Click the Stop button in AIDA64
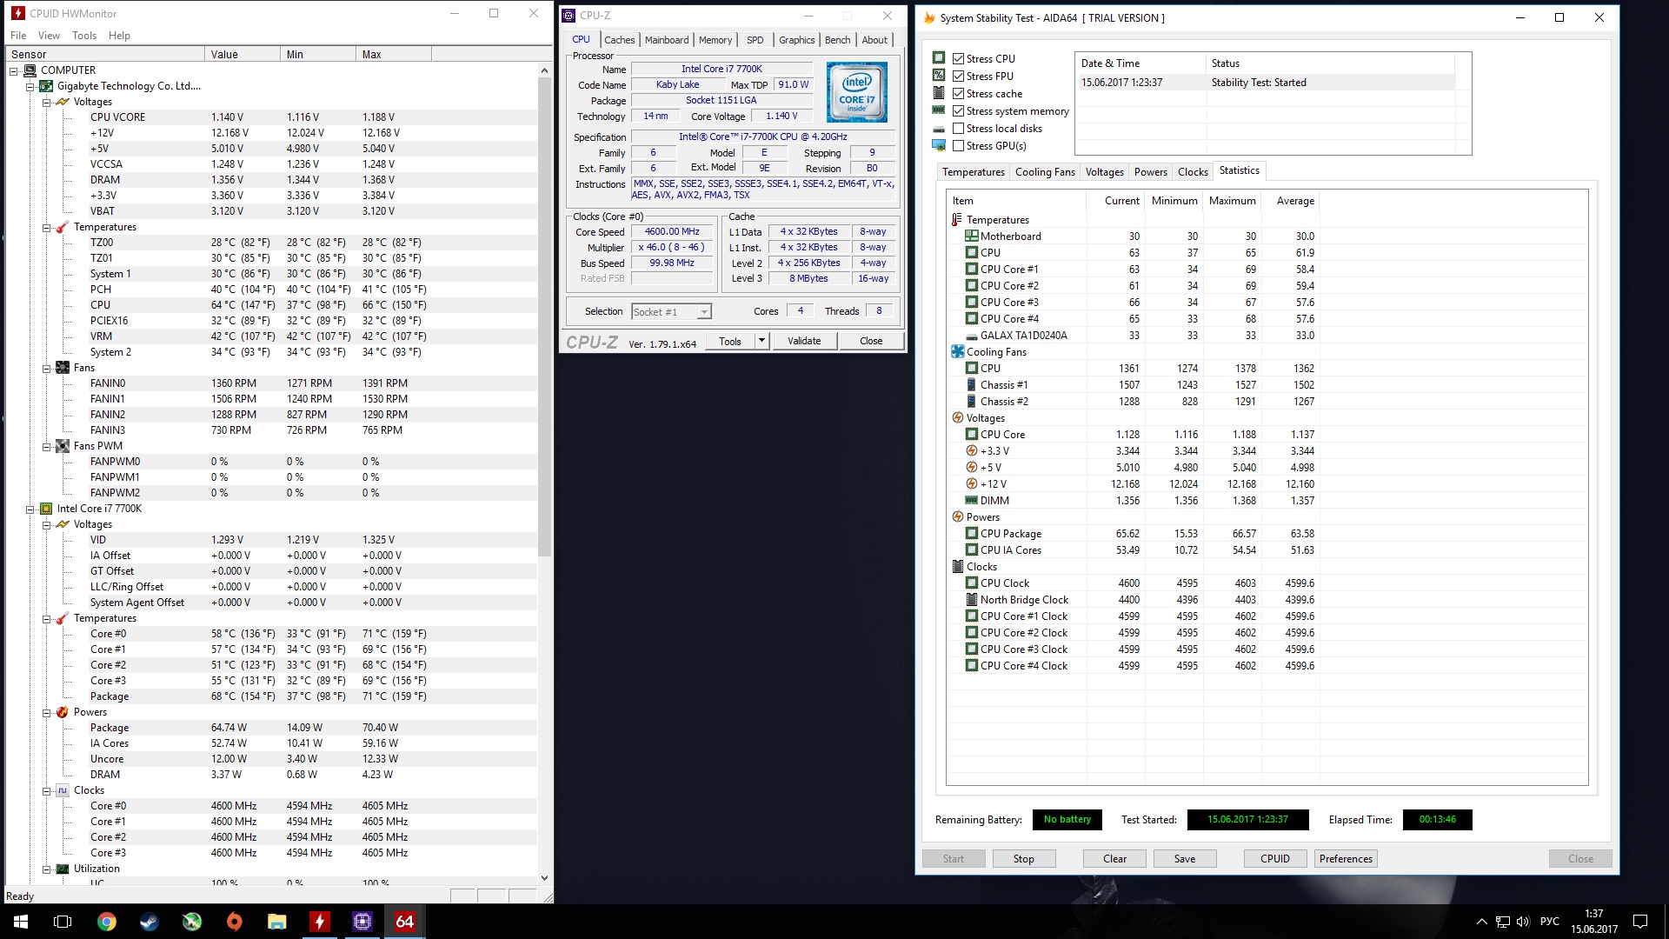This screenshot has height=939, width=1669. point(1024,859)
